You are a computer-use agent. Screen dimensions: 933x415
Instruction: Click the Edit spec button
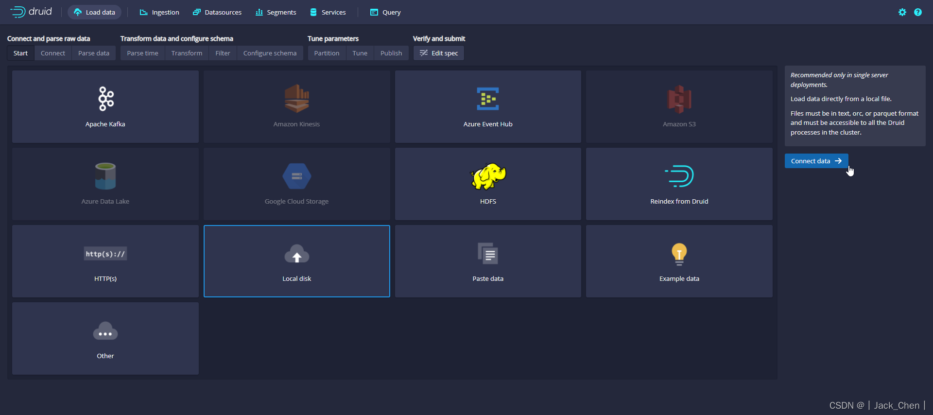(439, 53)
